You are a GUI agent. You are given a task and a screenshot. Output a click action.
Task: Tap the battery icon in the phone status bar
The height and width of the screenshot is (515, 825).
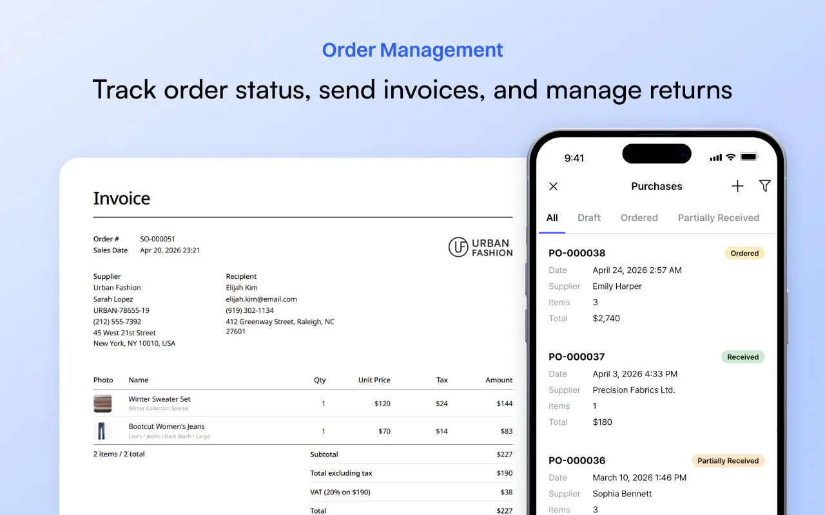click(749, 157)
